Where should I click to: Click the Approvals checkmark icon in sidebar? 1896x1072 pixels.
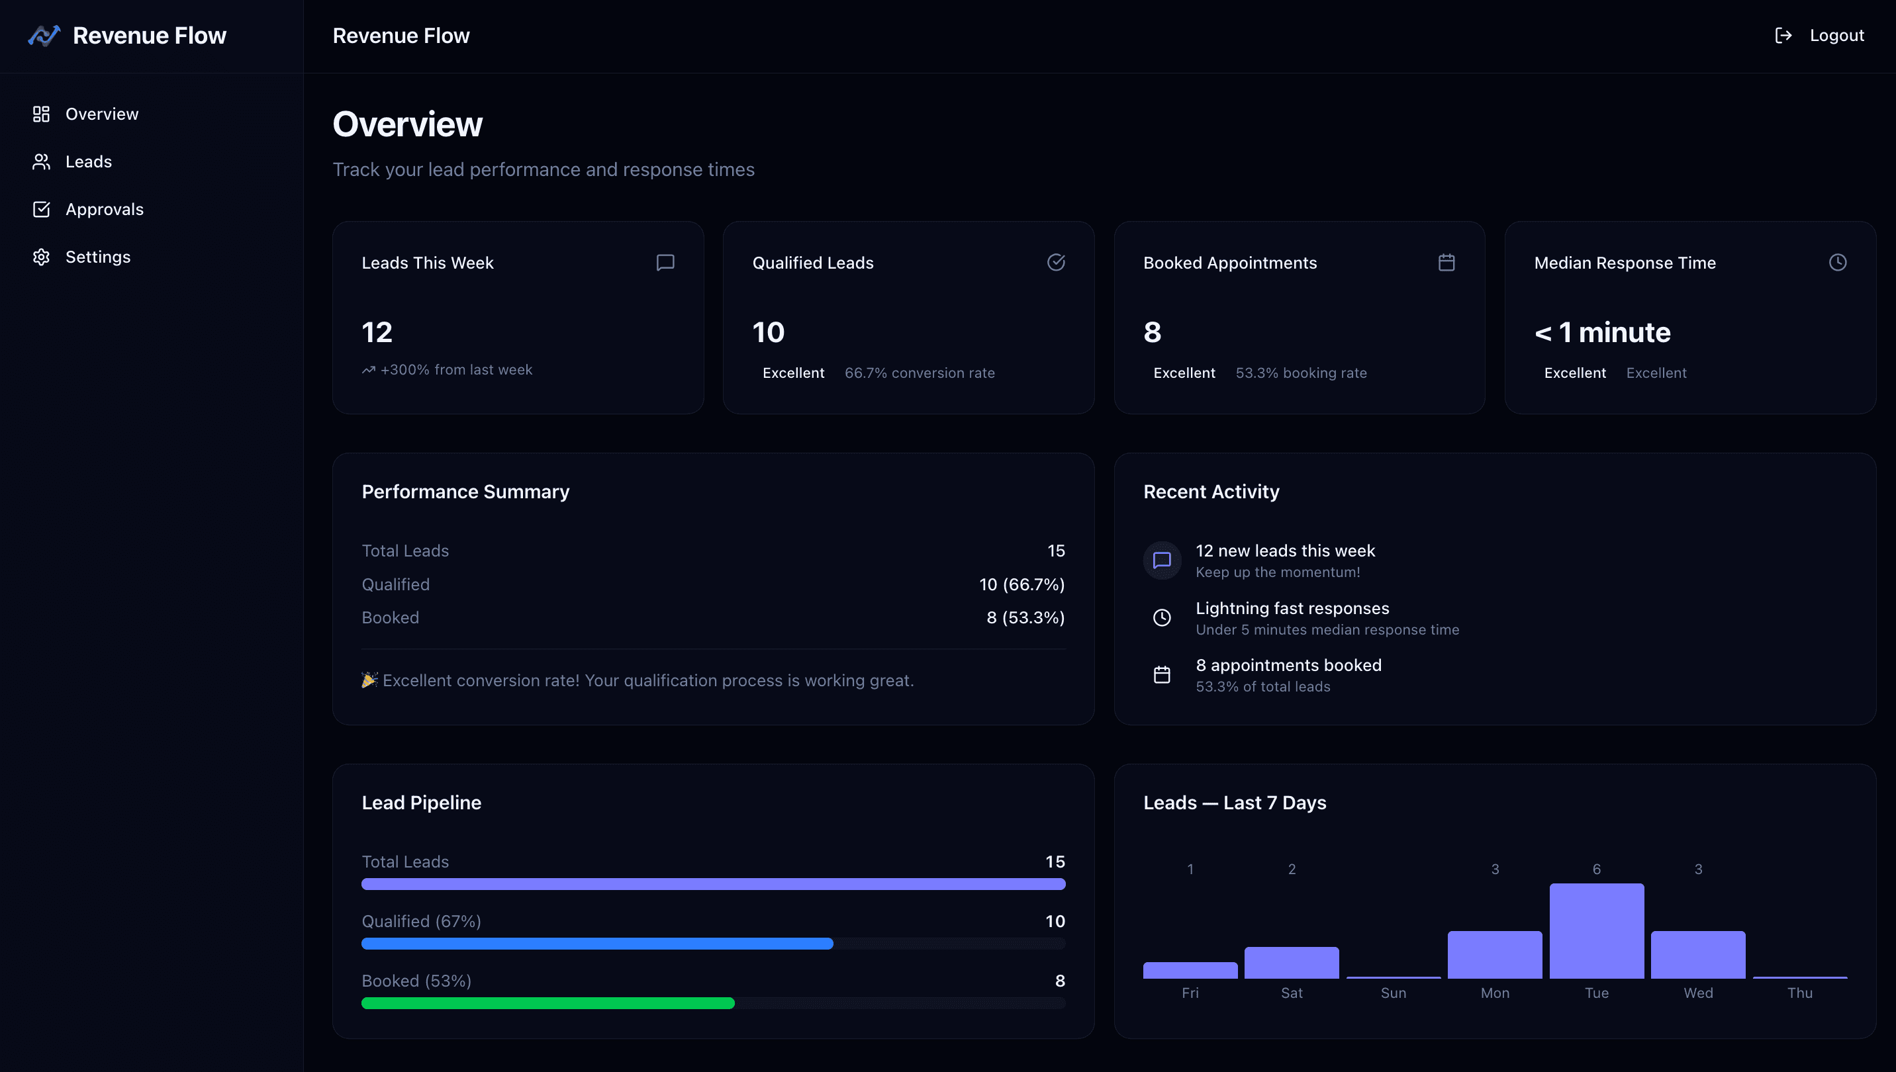[x=41, y=209]
